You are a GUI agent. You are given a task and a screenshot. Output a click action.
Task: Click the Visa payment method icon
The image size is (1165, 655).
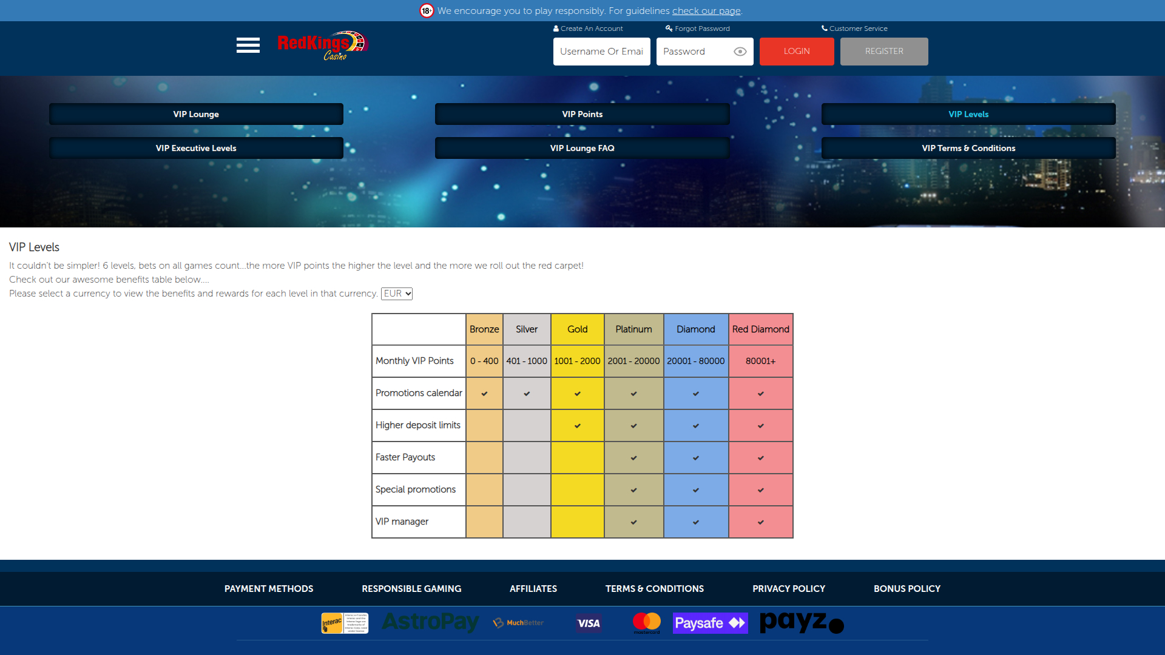click(x=588, y=623)
